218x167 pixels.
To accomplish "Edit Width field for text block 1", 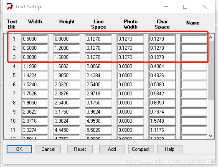I will tap(35, 39).
